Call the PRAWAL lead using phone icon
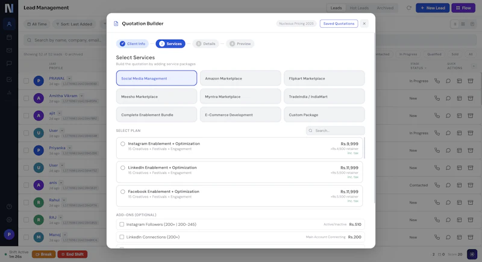Viewport: 482px width, 262px height. pos(437,81)
